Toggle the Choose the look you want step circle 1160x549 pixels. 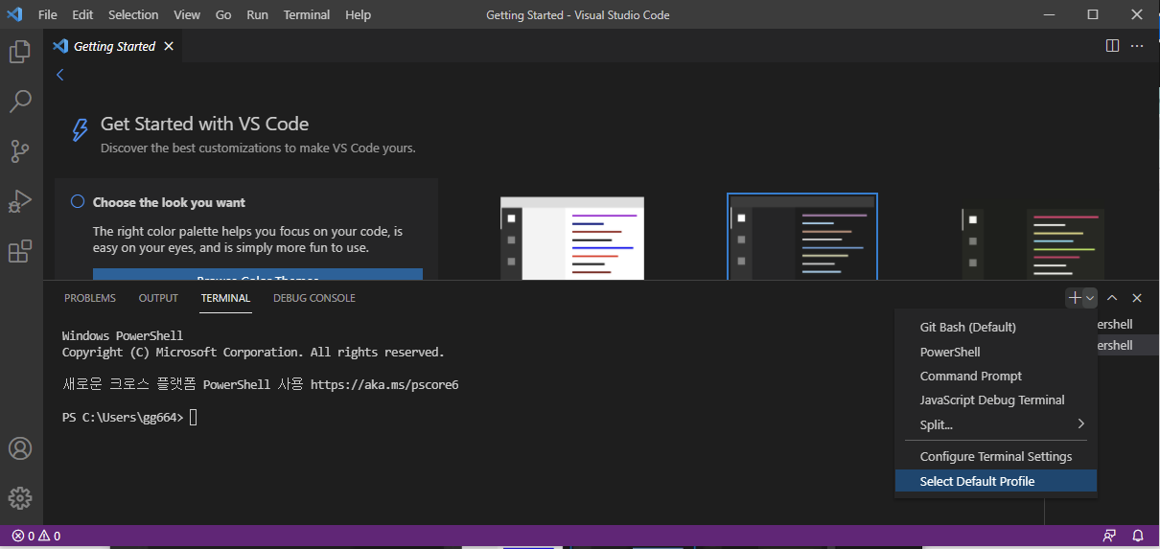[x=78, y=202]
